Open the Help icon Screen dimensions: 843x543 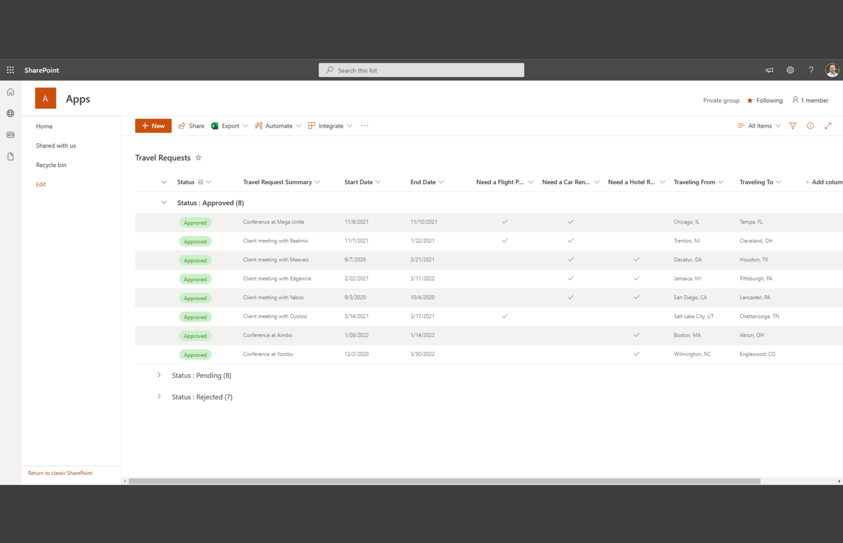(811, 70)
